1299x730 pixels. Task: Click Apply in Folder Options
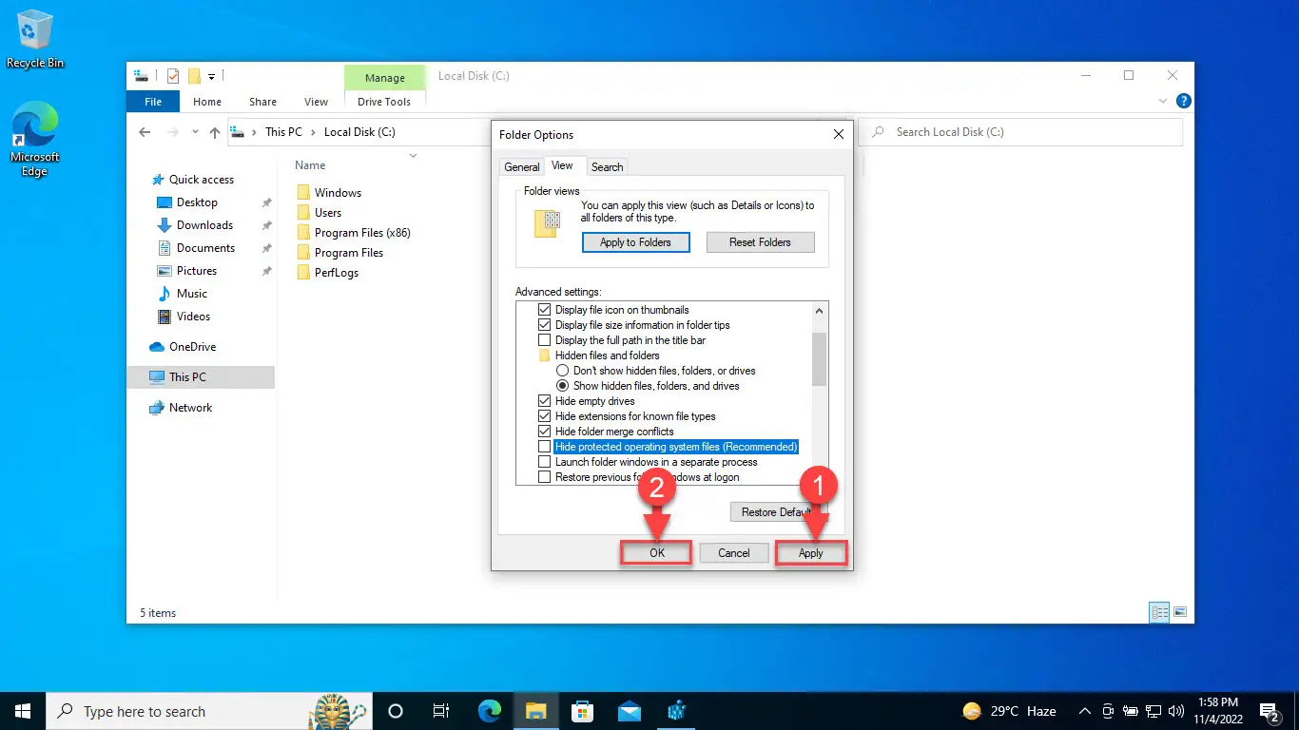tap(811, 553)
